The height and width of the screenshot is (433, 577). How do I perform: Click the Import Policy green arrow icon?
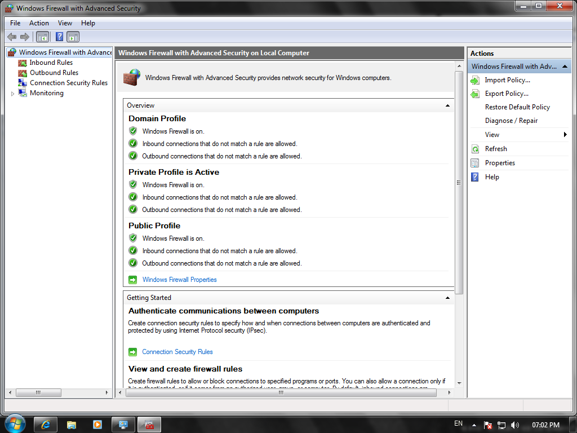(475, 80)
